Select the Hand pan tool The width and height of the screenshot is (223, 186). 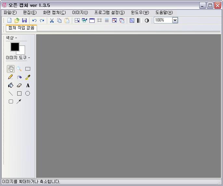[11, 69]
